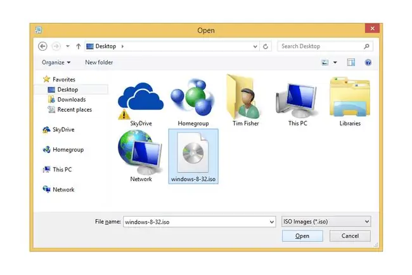The height and width of the screenshot is (275, 412).
Task: Select Favorites in the navigation pane
Action: coord(60,79)
